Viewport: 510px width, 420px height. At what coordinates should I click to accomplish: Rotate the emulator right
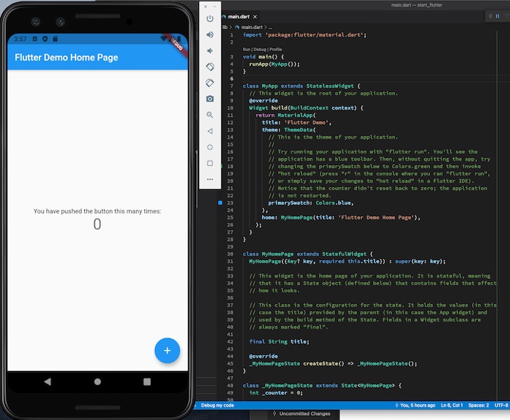(210, 83)
